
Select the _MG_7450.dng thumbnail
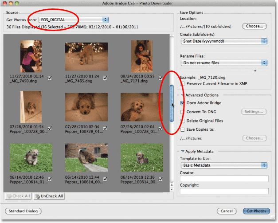point(31,56)
